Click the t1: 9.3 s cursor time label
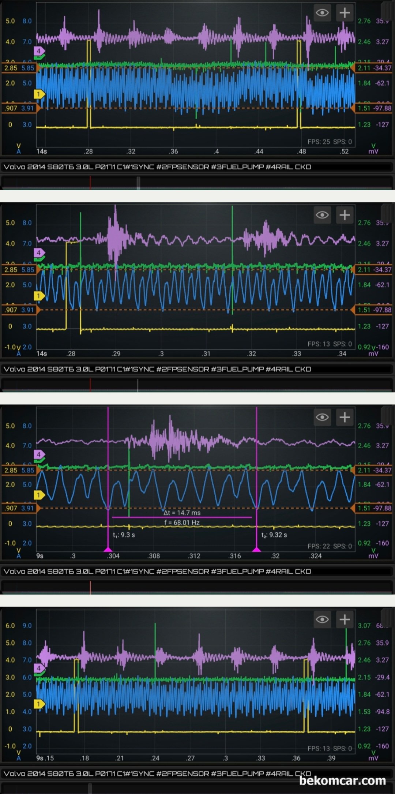Viewport: 395px width, 794px height. tap(124, 535)
